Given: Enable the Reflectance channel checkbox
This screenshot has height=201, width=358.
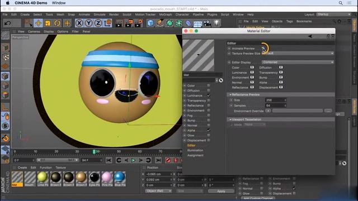Looking at the screenshot, I should point(209,106).
